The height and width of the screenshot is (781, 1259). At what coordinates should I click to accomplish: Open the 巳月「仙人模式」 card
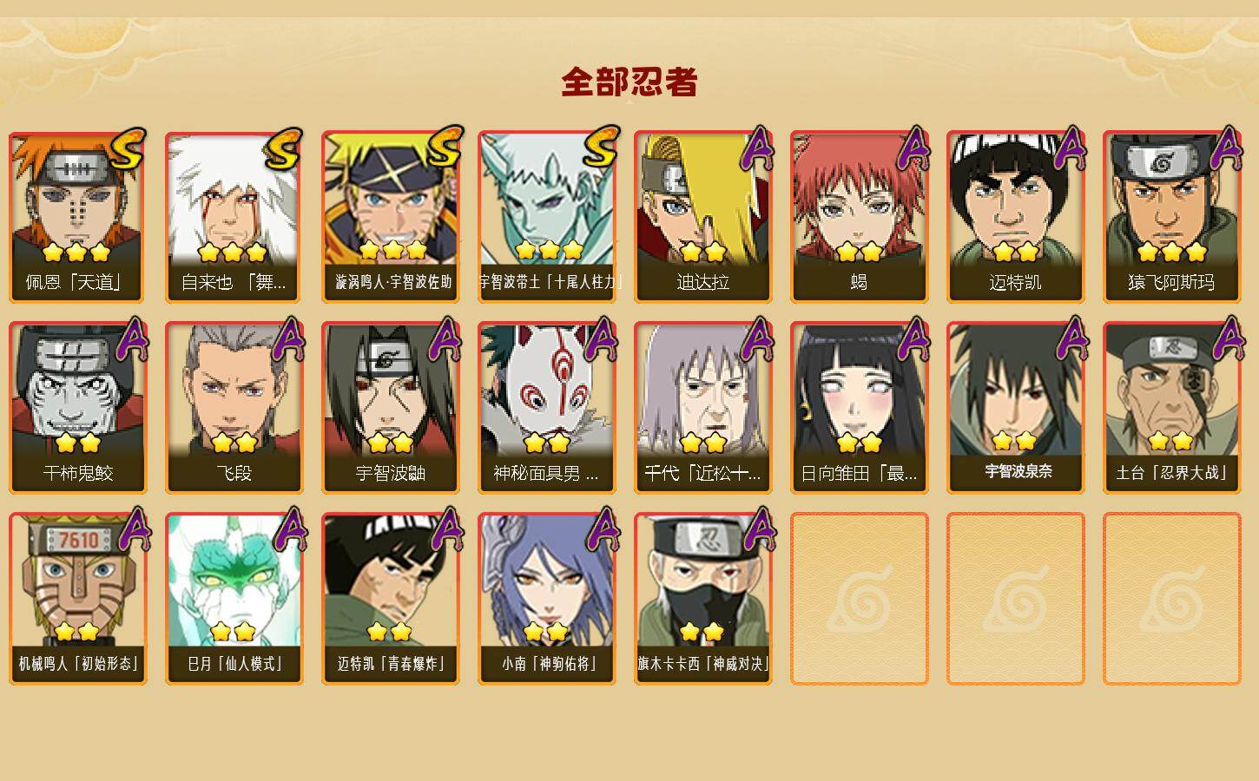[234, 599]
